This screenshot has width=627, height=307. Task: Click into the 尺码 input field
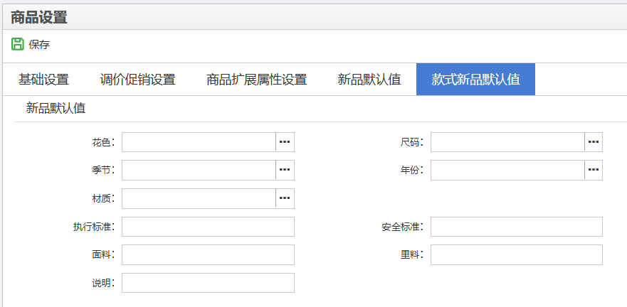507,142
